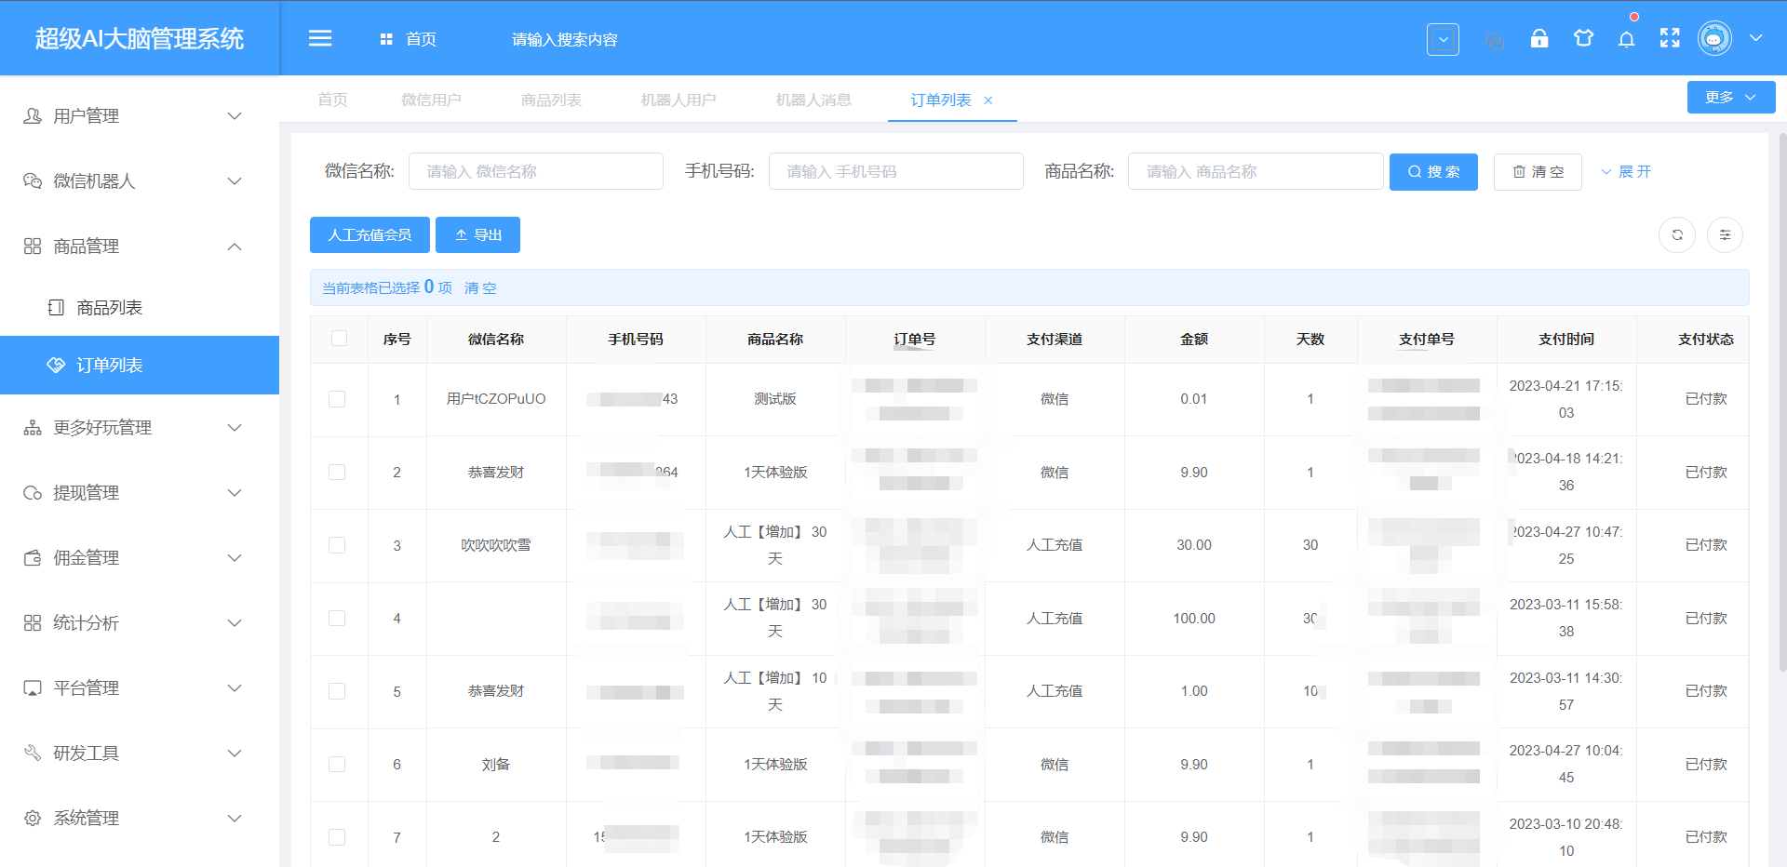The width and height of the screenshot is (1787, 867).
Task: Open the 更多 dropdown button
Action: [x=1730, y=98]
